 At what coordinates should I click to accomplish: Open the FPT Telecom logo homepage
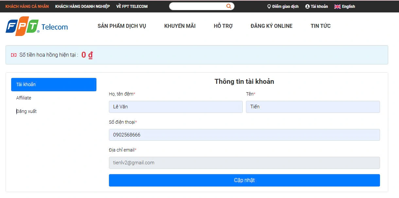click(37, 26)
